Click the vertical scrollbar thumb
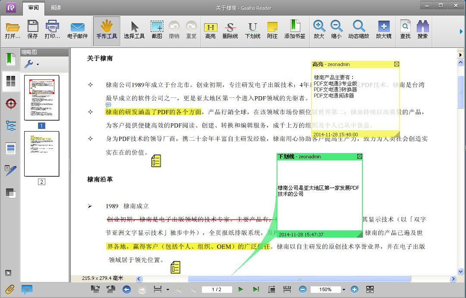Screen dimensions: 466x298 [461, 92]
